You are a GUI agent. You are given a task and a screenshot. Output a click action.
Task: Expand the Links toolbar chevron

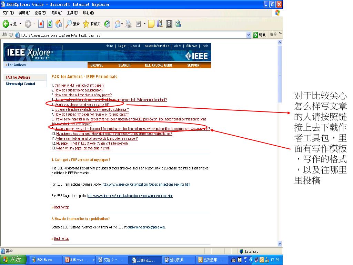click(x=280, y=33)
